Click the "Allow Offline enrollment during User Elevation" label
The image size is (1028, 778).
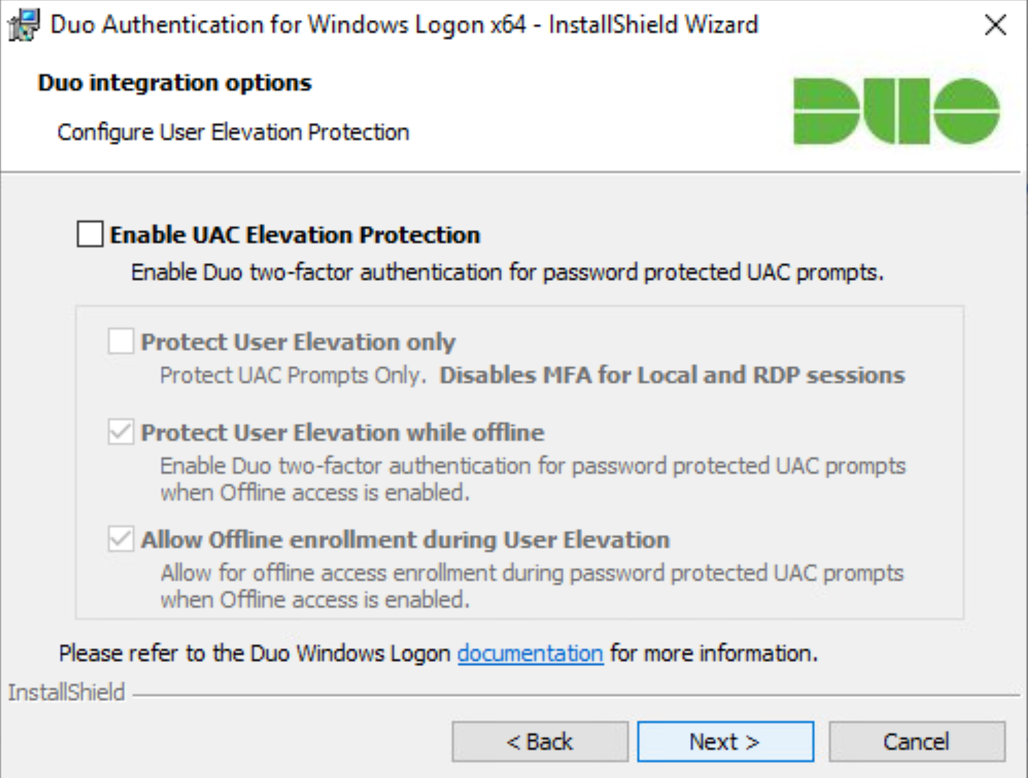tap(404, 540)
